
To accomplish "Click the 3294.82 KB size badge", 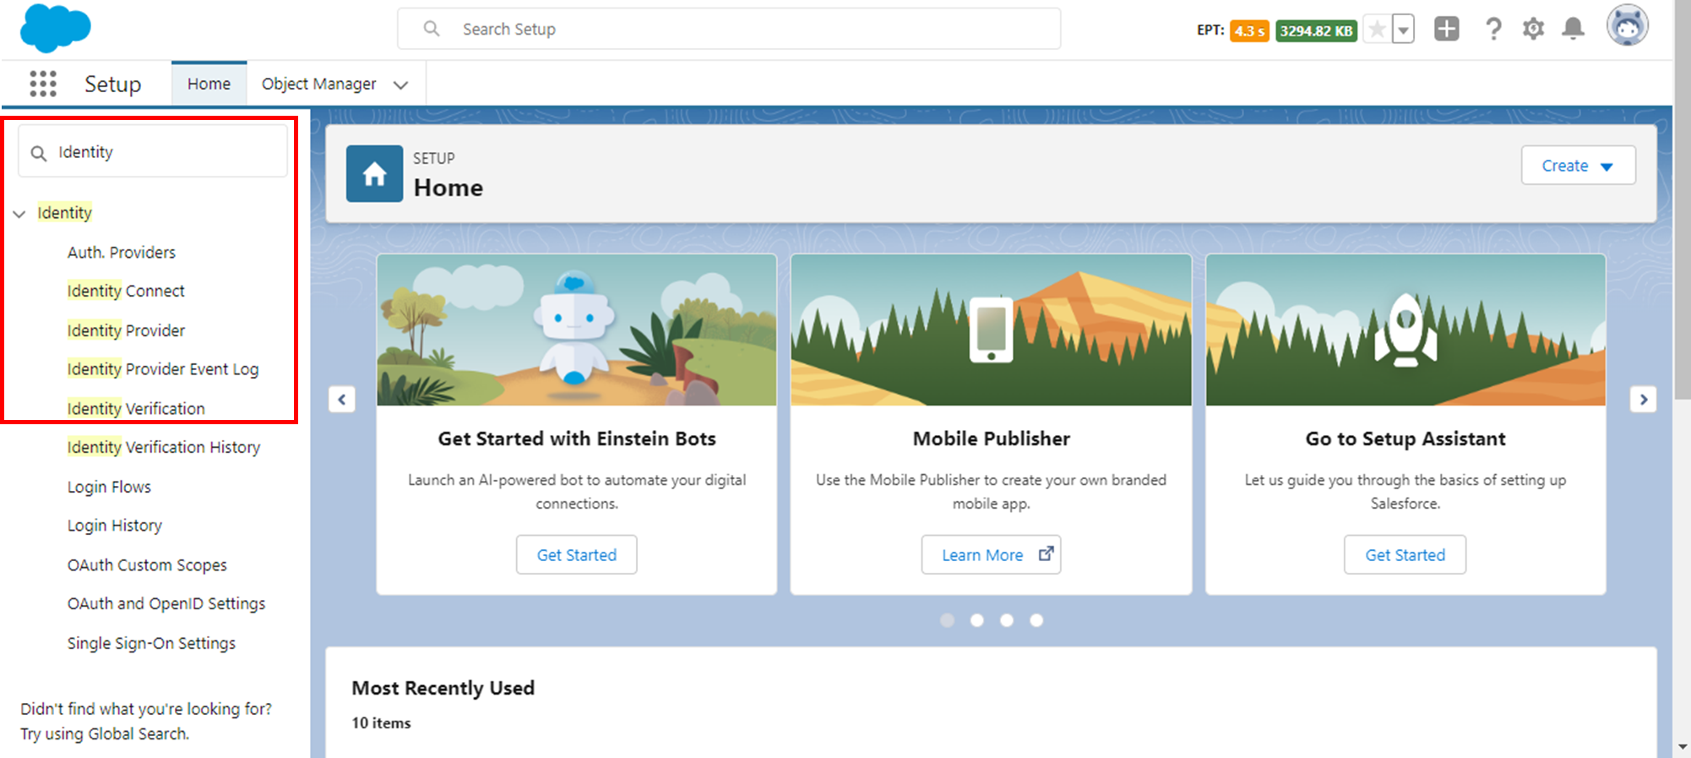I will (1316, 31).
